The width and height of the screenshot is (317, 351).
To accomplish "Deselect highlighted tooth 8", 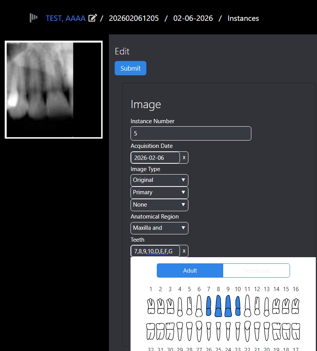I will [218, 306].
